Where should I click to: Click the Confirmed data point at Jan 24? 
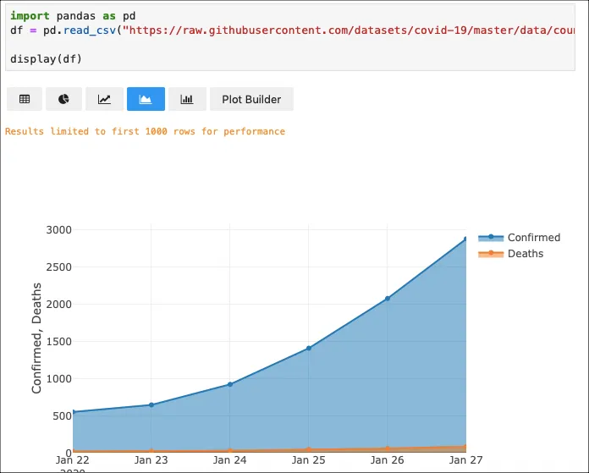(230, 384)
